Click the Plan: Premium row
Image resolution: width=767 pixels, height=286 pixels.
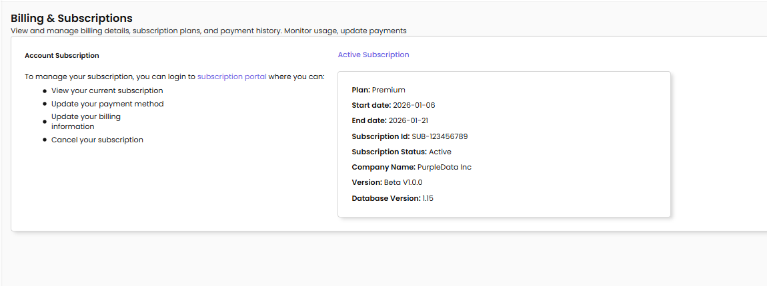pos(378,90)
